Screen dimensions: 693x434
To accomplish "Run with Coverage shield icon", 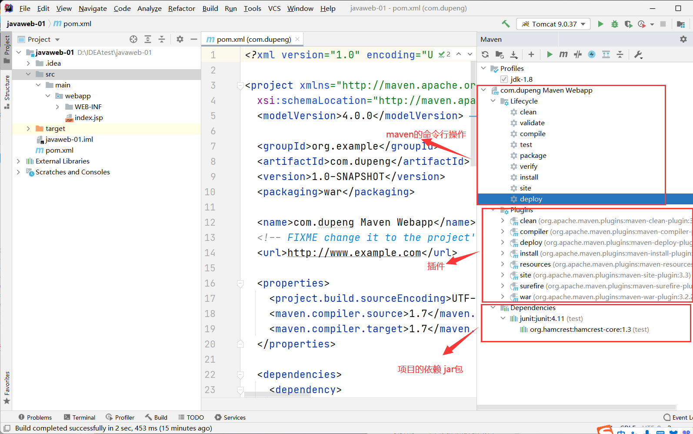I will point(628,24).
